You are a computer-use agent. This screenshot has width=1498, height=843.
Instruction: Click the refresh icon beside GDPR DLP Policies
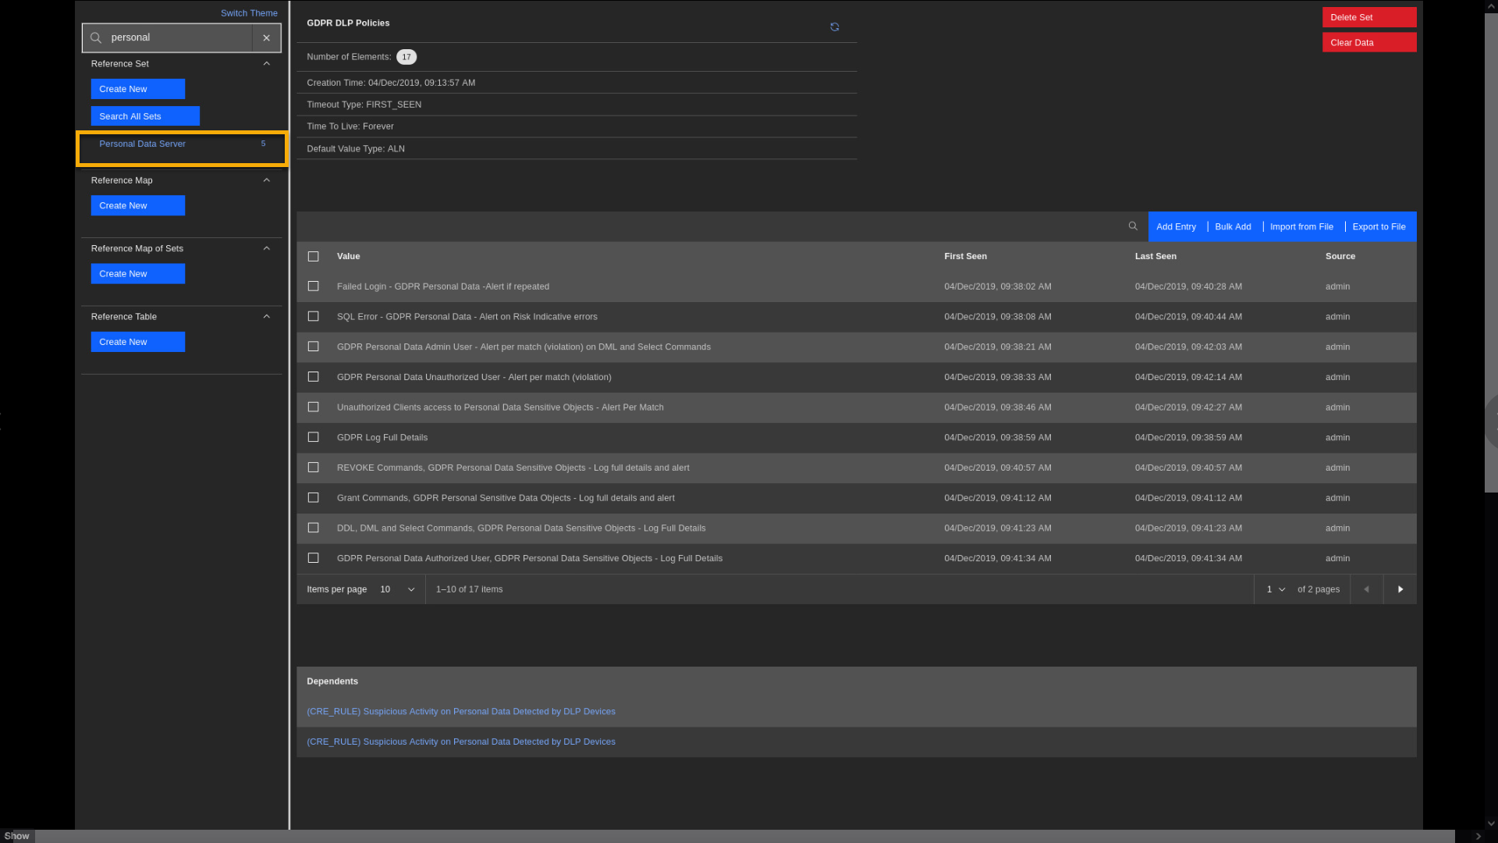click(834, 27)
